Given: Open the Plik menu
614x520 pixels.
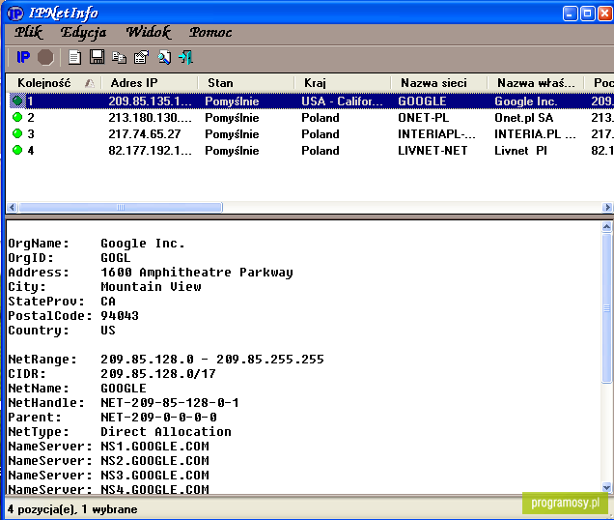Looking at the screenshot, I should 29,33.
